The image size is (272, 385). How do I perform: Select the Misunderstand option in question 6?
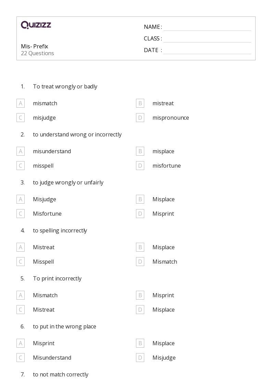[x=52, y=358]
